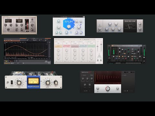Click the left white knob in Replika XT lower panel

pyautogui.click(x=98, y=88)
